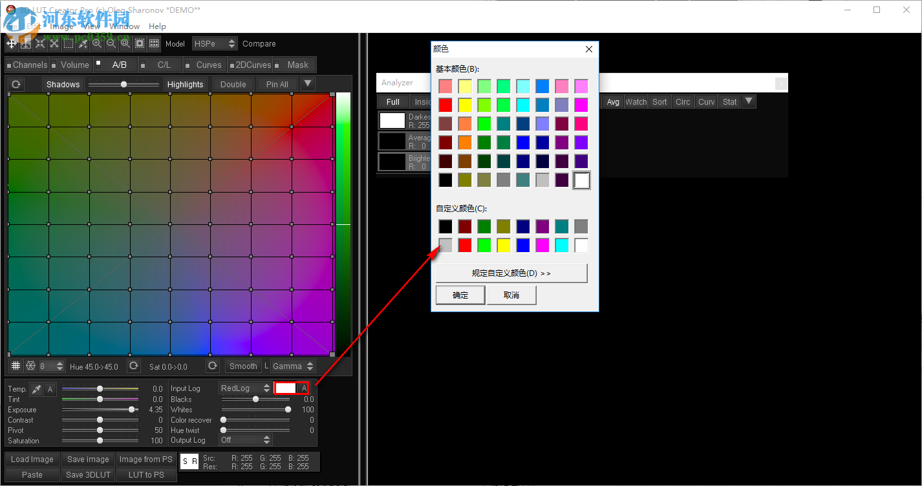Activate the zoom out magnifier tool
Image resolution: width=922 pixels, height=486 pixels.
[111, 43]
